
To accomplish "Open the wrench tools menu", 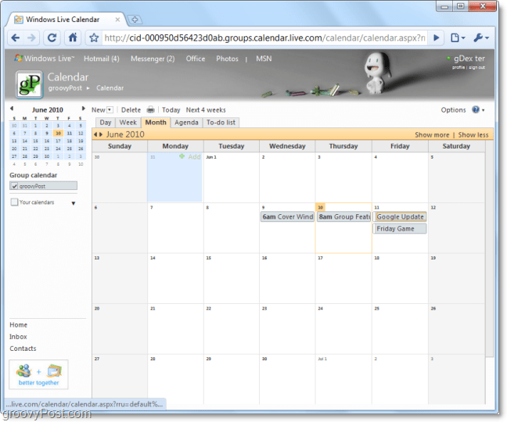I will tap(481, 38).
